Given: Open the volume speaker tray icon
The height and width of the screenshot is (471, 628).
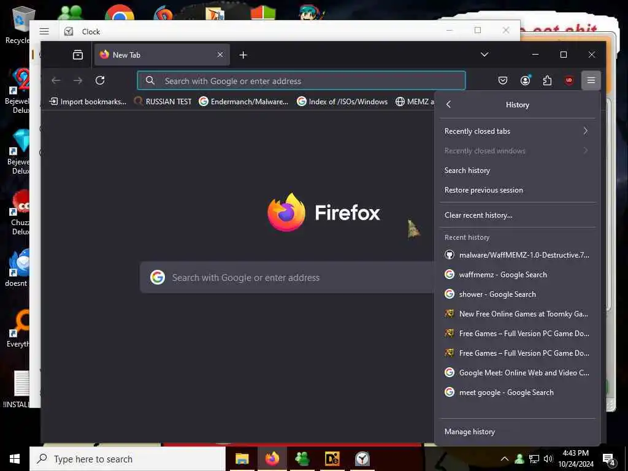Looking at the screenshot, I should pyautogui.click(x=548, y=459).
